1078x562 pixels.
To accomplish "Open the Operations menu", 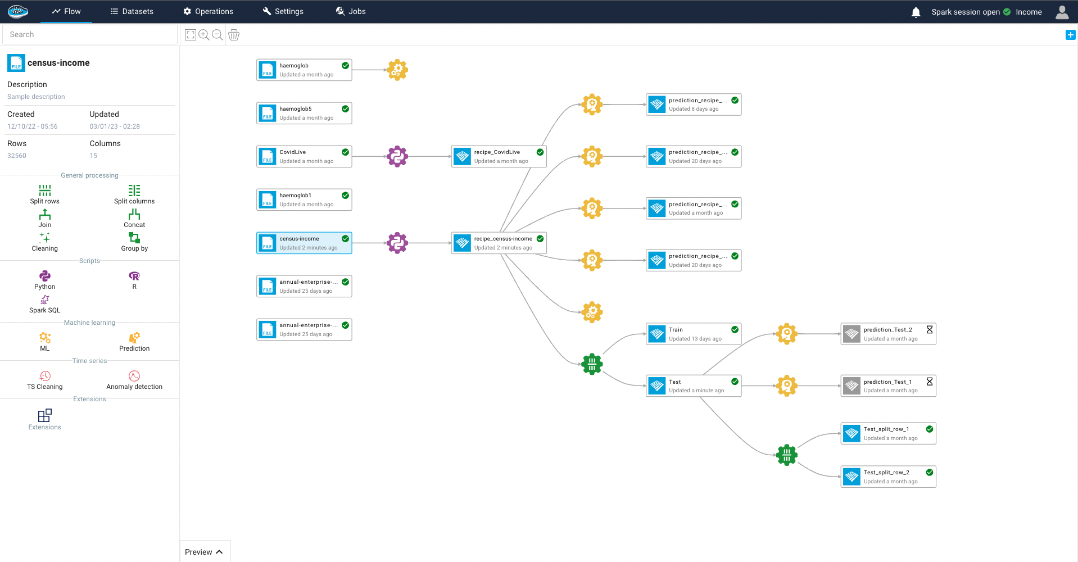I will pyautogui.click(x=208, y=11).
